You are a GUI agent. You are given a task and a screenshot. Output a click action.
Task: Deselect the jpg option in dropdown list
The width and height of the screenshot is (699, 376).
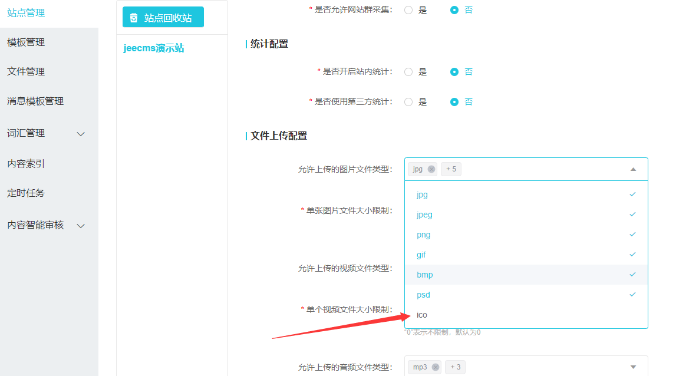526,194
